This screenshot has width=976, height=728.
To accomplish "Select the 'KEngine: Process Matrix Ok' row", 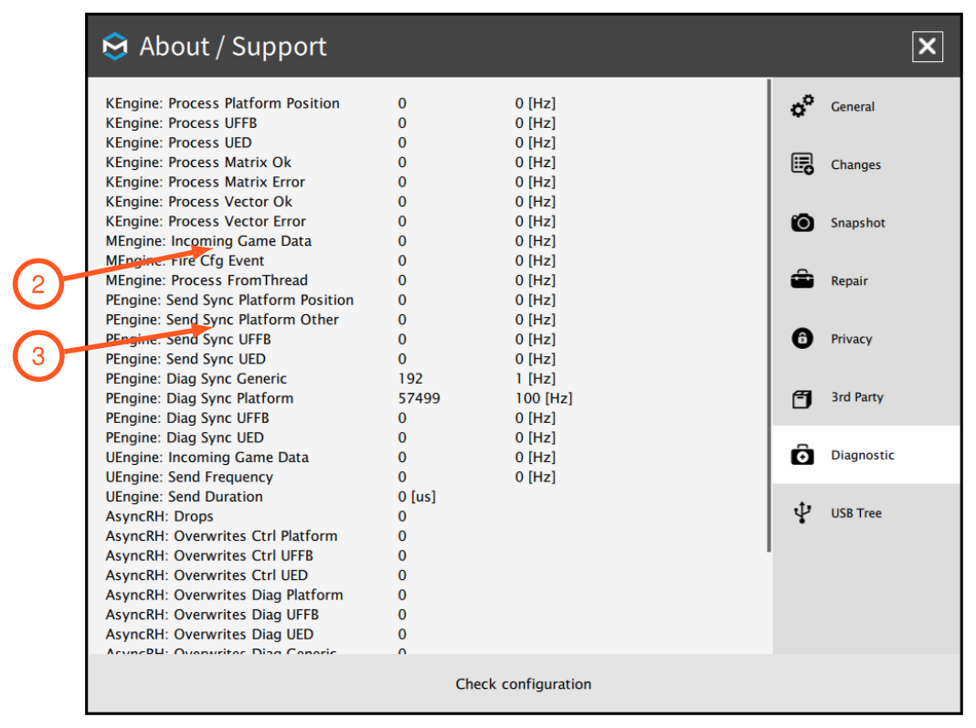I will pyautogui.click(x=331, y=162).
